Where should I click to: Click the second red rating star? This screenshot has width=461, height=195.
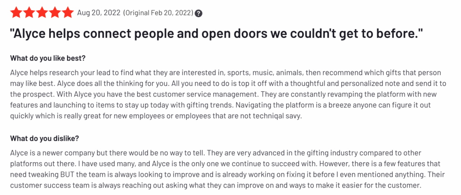(x=29, y=13)
